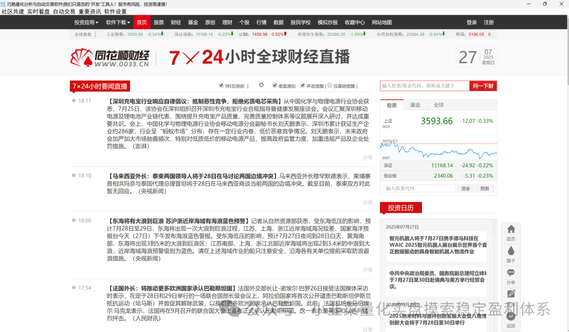Go to 财经 in the navigation bar
This screenshot has width=569, height=332.
point(175,22)
